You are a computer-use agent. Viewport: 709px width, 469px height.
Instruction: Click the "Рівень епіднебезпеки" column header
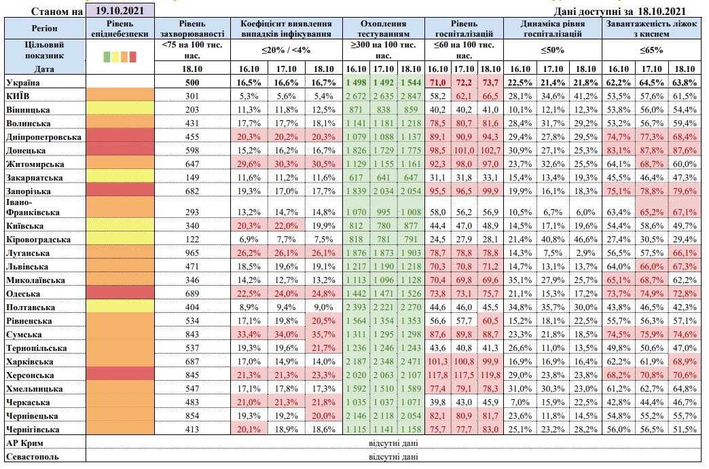tap(120, 29)
